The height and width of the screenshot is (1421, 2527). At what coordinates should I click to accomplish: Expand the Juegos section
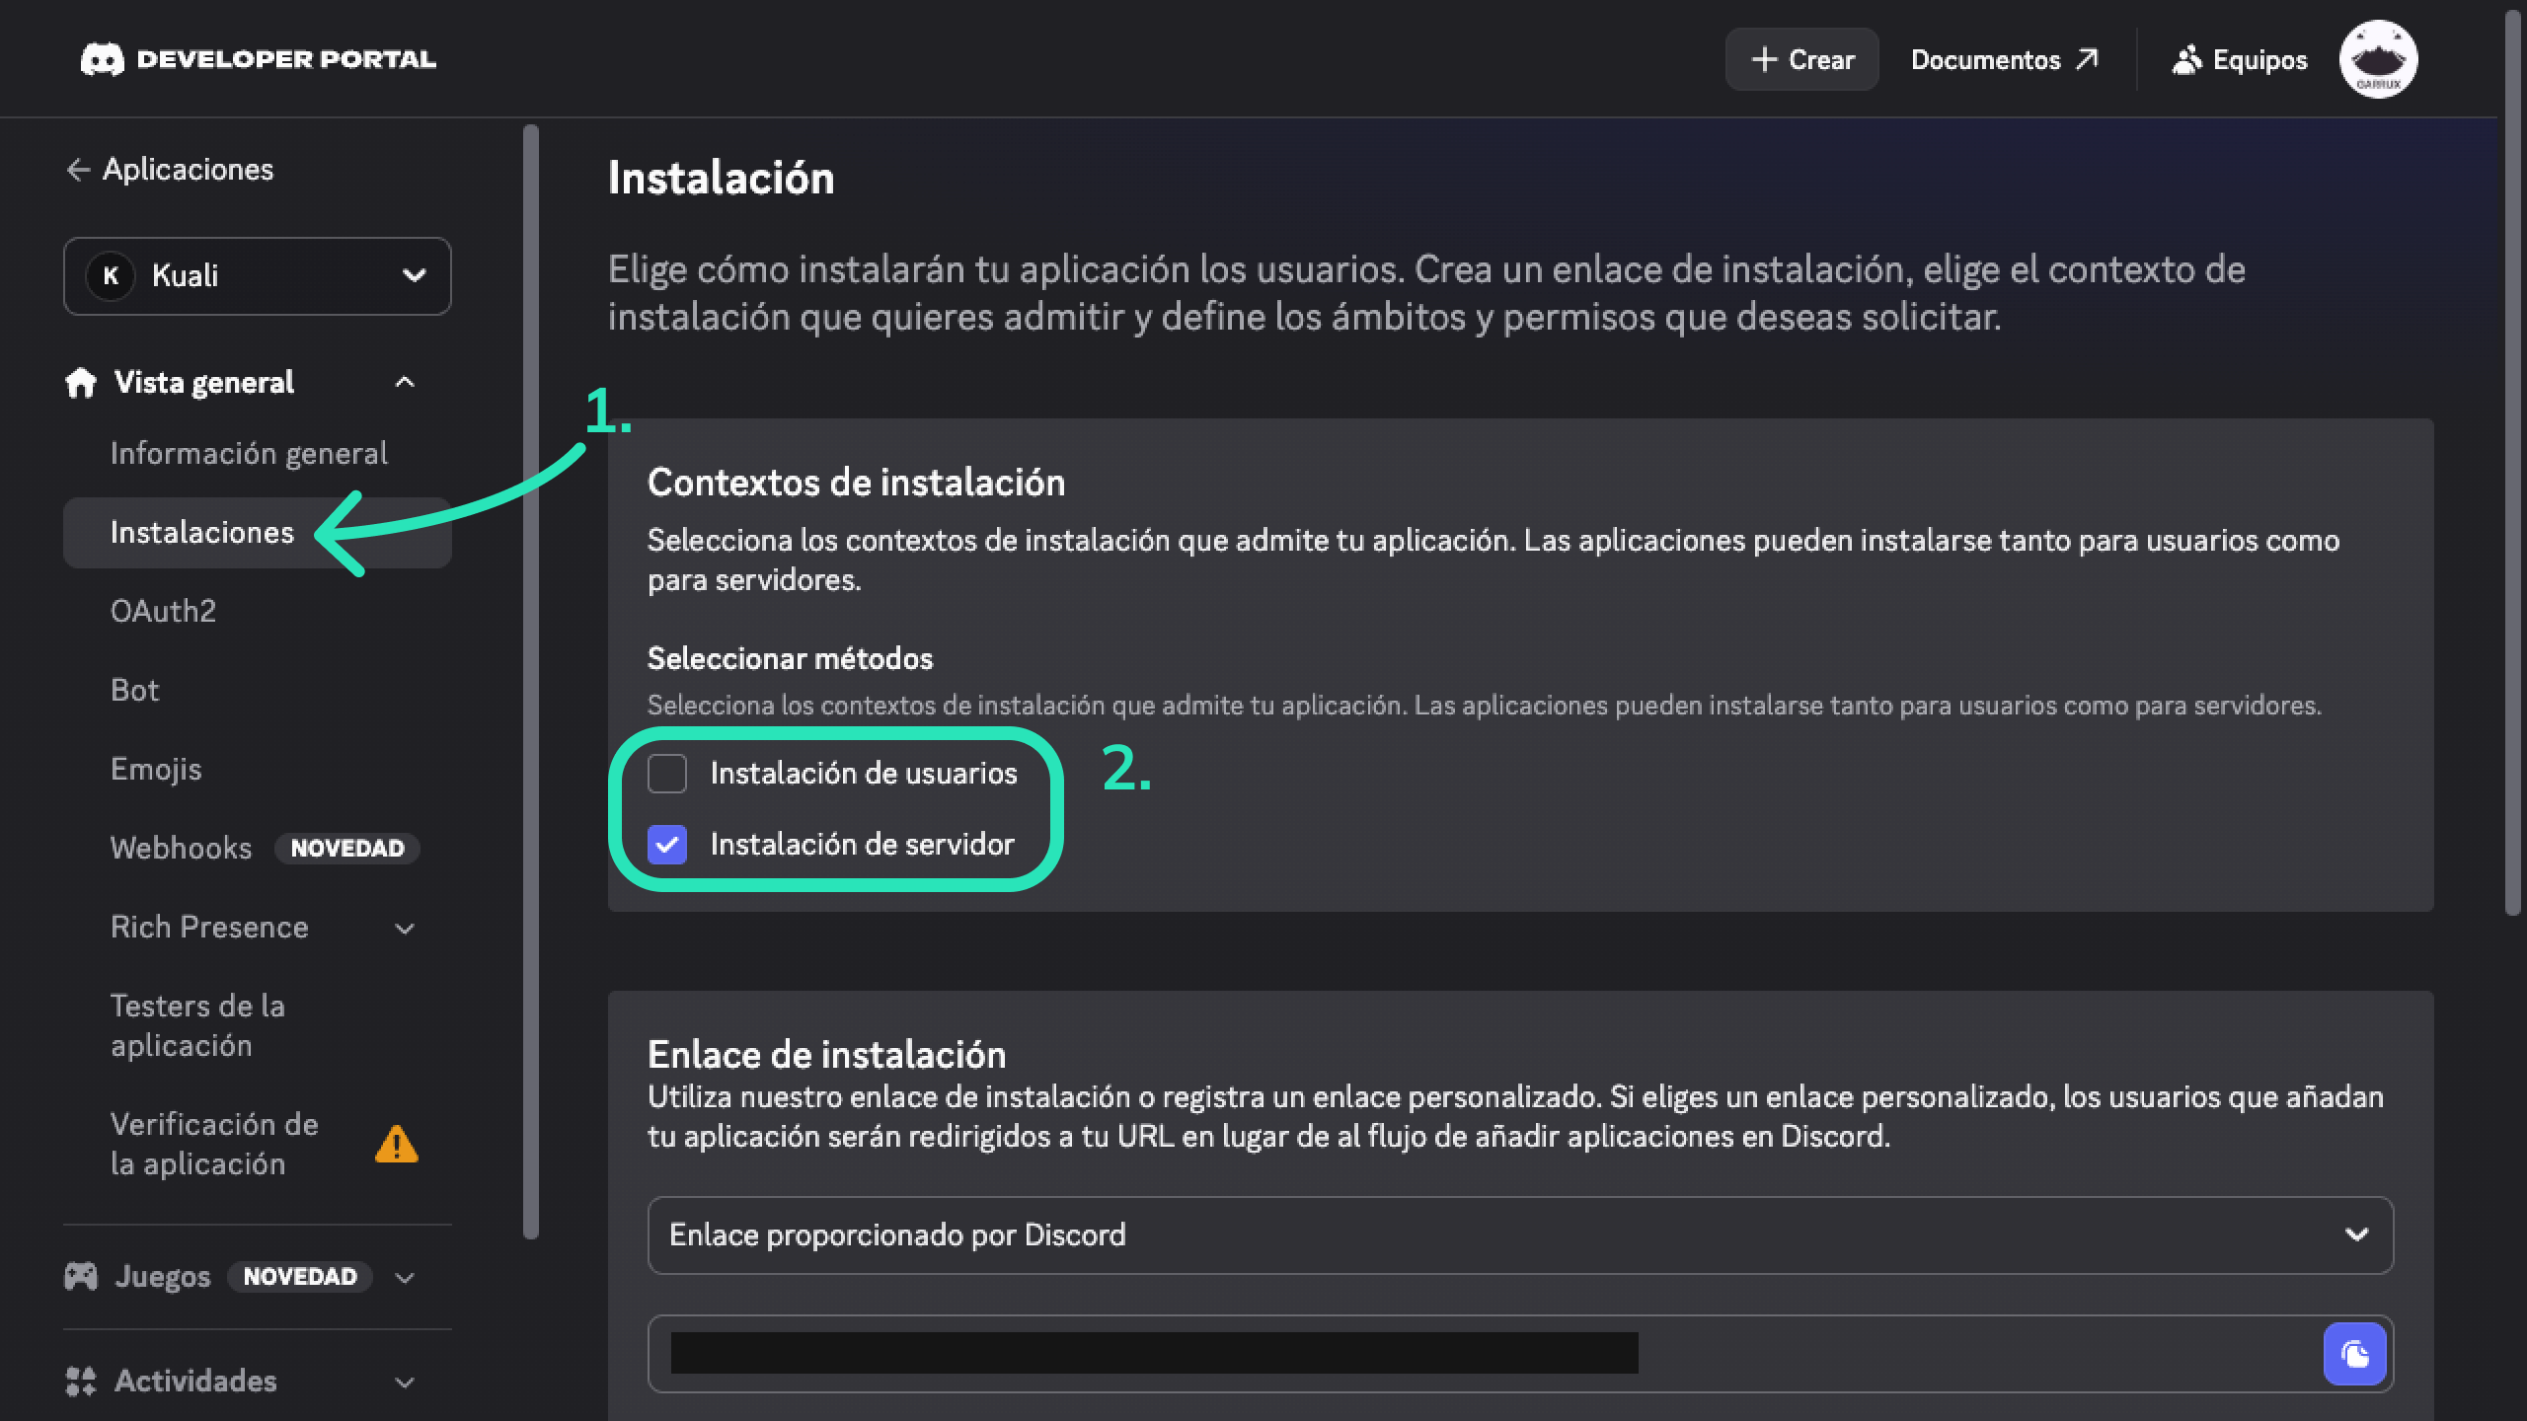(x=405, y=1277)
